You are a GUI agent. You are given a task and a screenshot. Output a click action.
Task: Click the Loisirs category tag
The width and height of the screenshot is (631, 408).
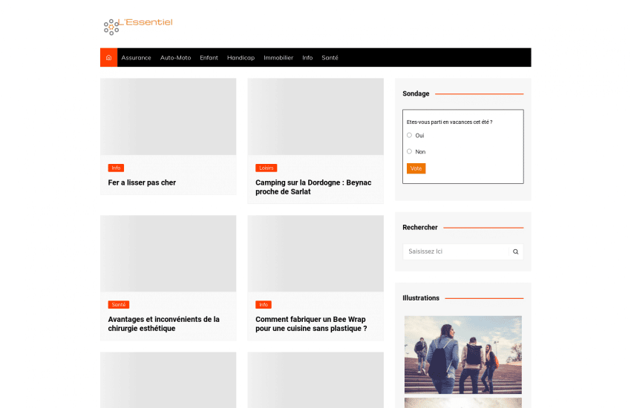coord(267,168)
